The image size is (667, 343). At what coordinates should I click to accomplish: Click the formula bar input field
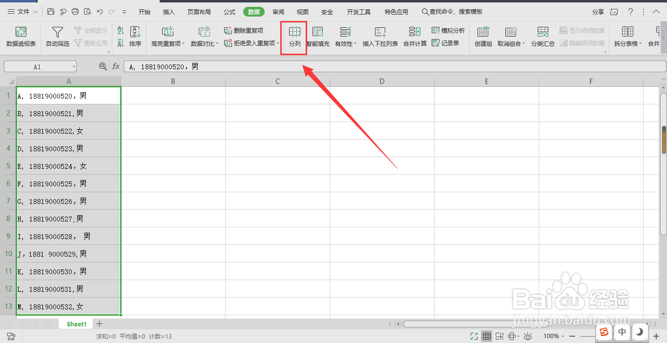[395, 66]
